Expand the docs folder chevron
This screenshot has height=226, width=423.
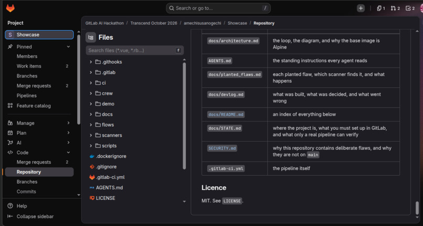[x=91, y=115]
